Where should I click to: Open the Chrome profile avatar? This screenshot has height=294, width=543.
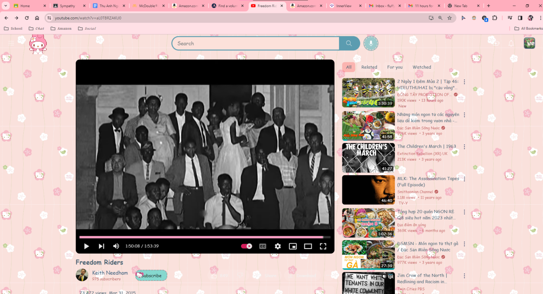(x=530, y=18)
